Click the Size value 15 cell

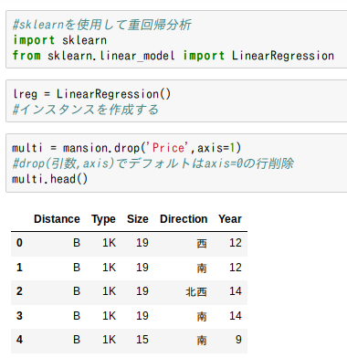[x=142, y=340]
